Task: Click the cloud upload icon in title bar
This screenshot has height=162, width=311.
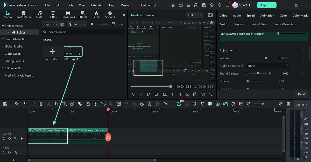Action: 212,5
